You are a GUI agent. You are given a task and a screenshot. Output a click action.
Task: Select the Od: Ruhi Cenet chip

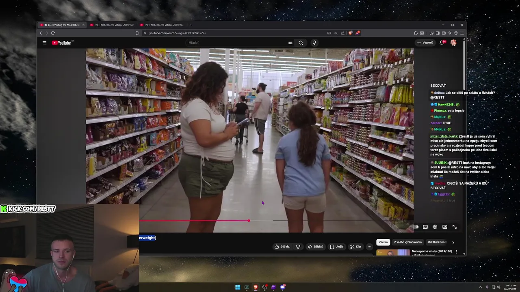click(x=437, y=242)
